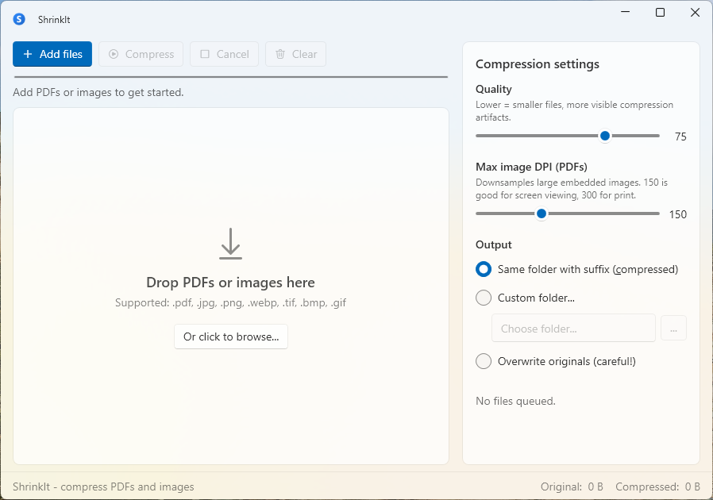Click the Quality value 75
The height and width of the screenshot is (500, 713).
tap(680, 137)
